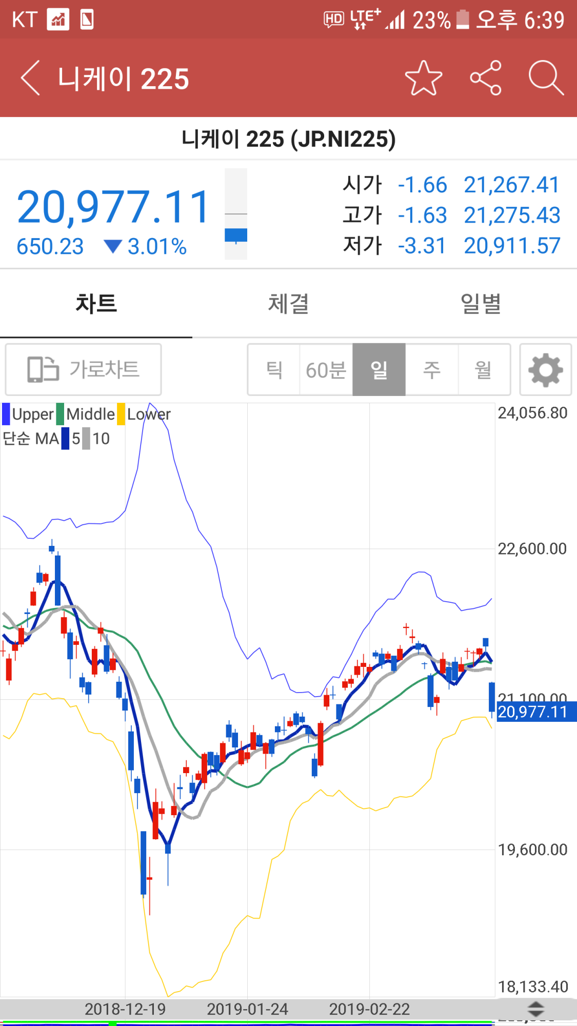Tap the share icon
Viewport: 577px width, 1026px height.
tap(485, 78)
